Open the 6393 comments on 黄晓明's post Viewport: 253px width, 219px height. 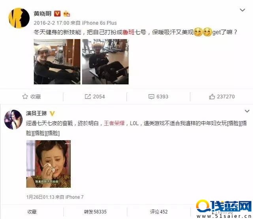tap(158, 97)
